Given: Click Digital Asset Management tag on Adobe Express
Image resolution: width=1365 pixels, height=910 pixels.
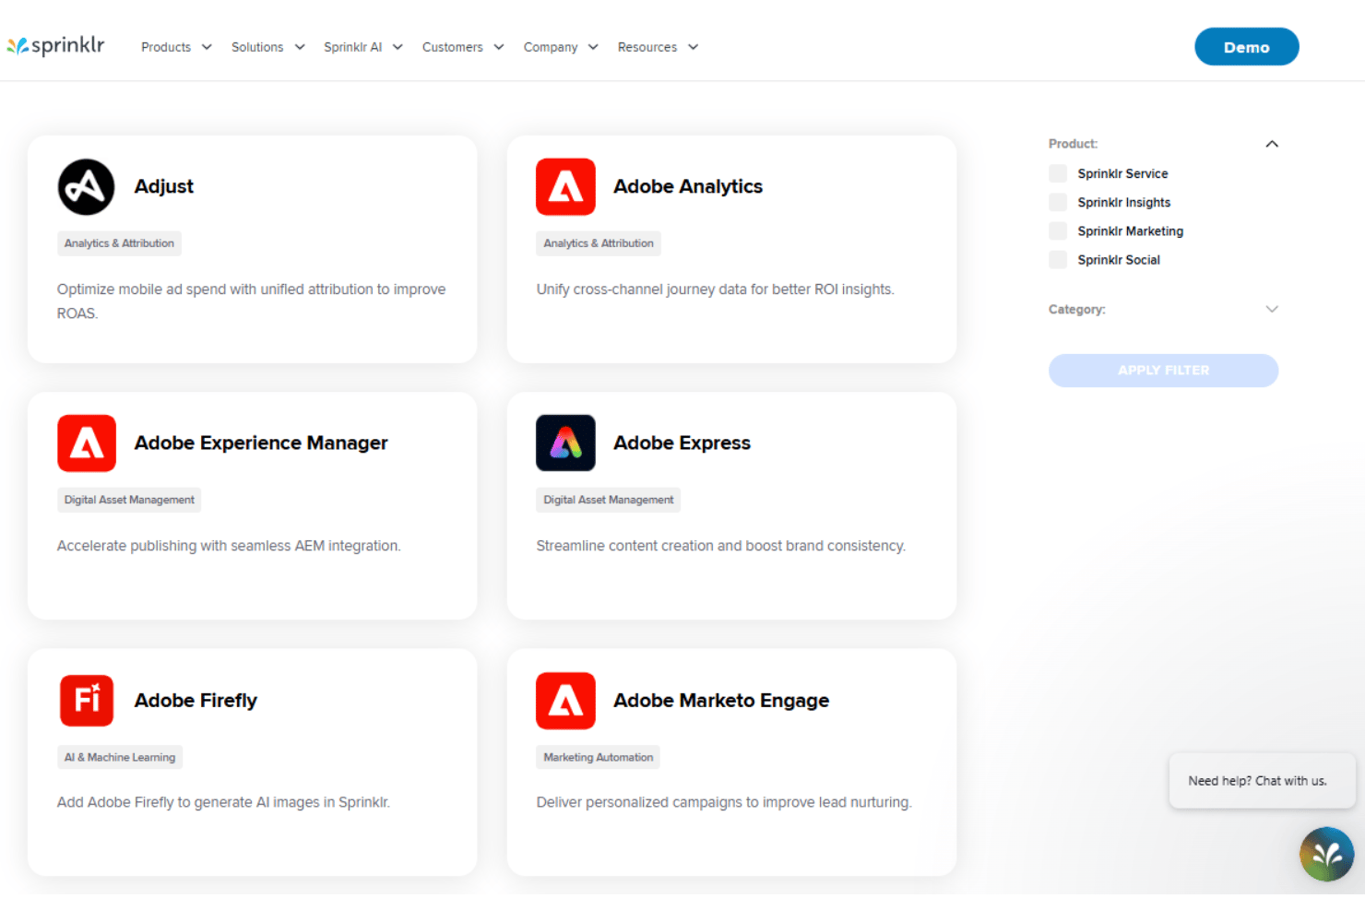Looking at the screenshot, I should tap(609, 500).
